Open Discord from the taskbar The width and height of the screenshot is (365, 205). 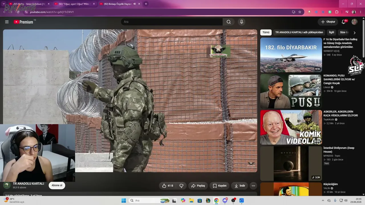225,200
